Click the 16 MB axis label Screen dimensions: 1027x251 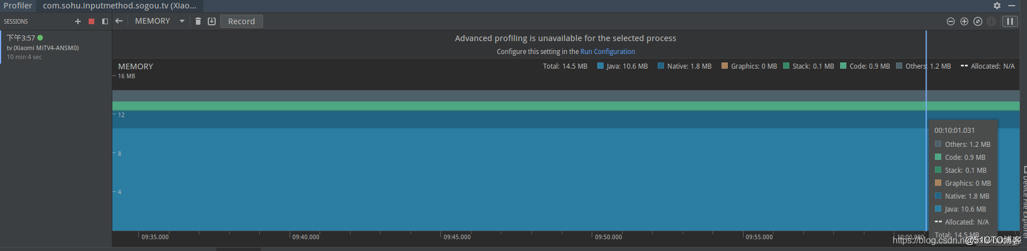(126, 76)
